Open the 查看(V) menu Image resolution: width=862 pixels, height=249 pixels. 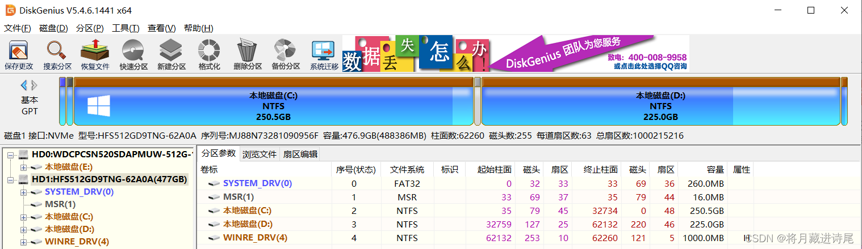pos(162,28)
